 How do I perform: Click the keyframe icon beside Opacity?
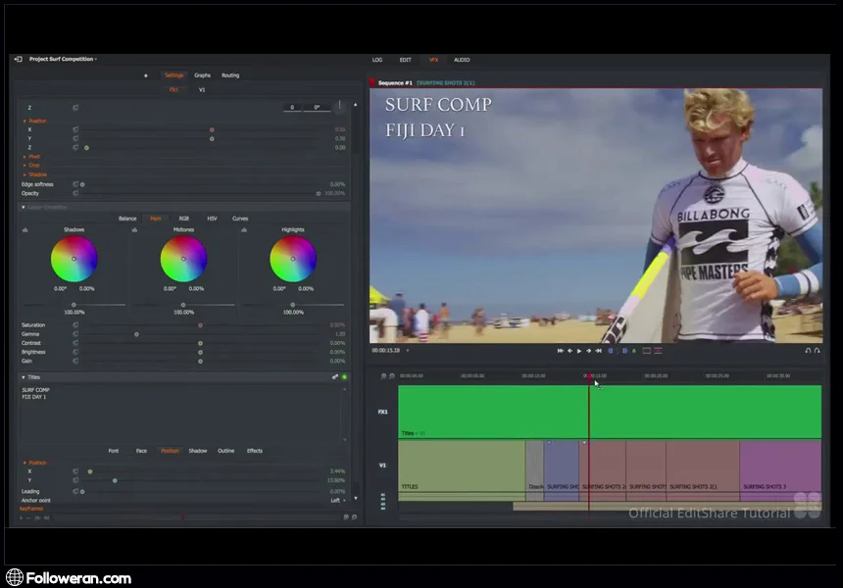point(75,193)
